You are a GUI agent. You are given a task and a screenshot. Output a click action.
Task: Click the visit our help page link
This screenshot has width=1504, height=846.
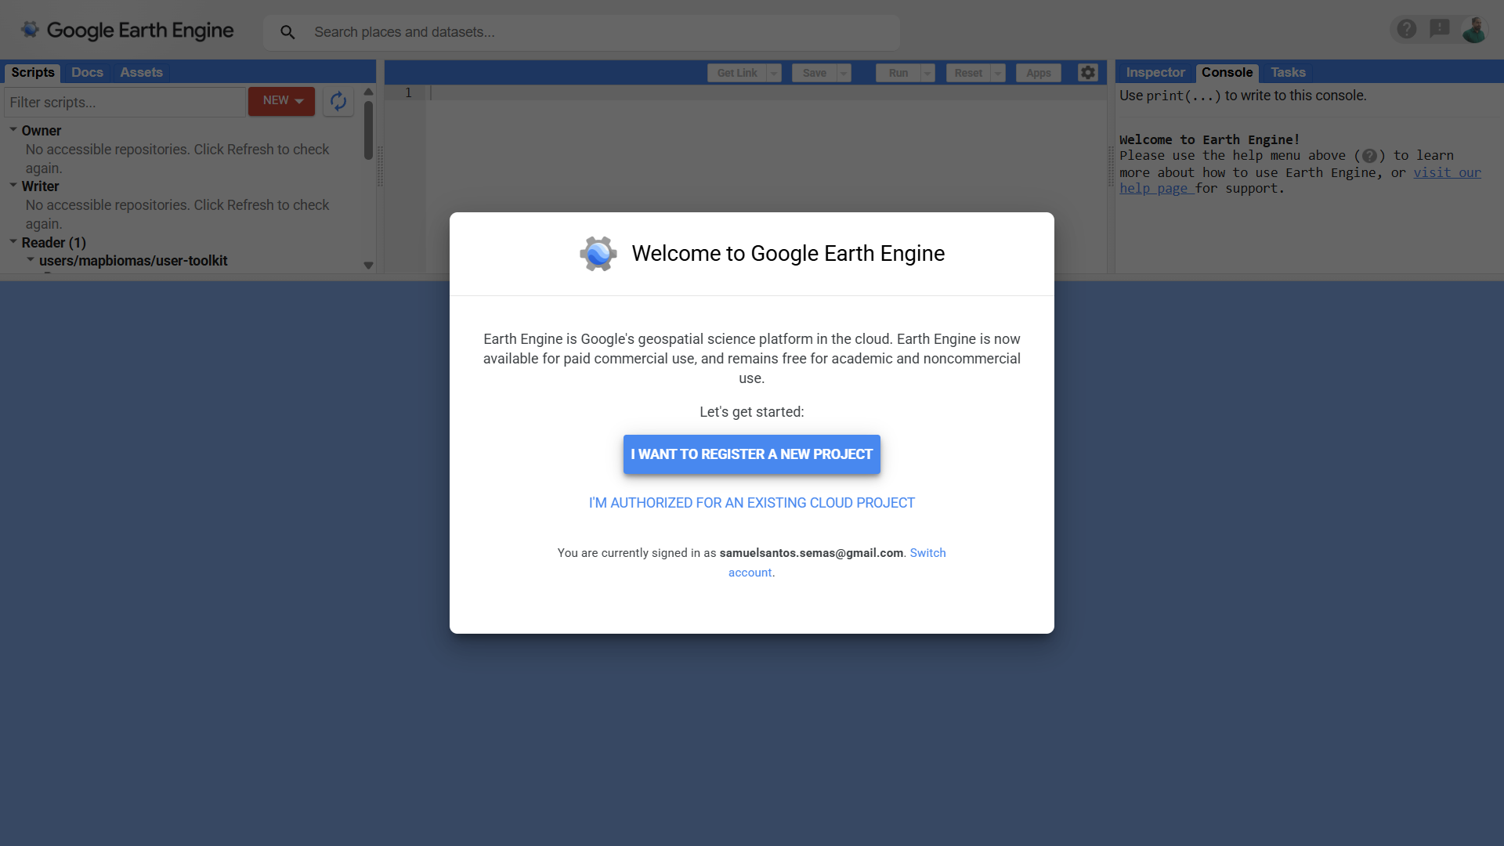1447,172
